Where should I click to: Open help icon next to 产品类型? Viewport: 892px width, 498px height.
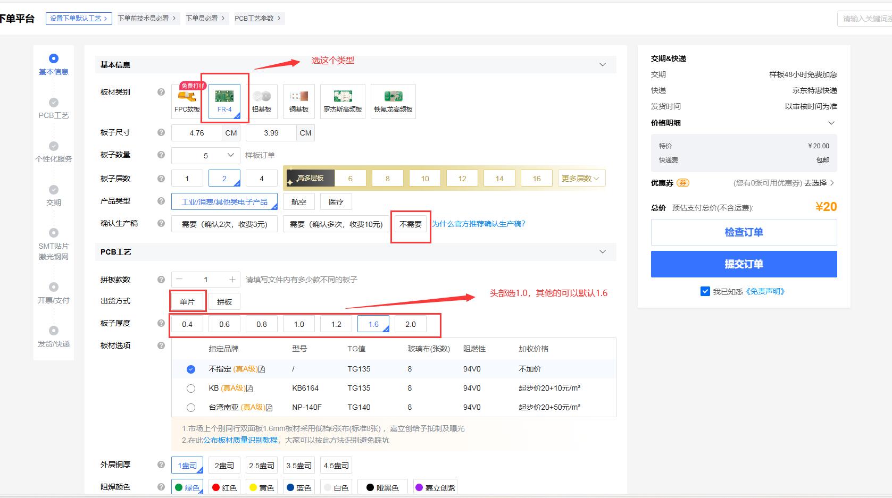tap(161, 201)
